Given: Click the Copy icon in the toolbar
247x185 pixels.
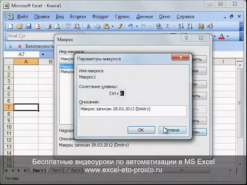Looking at the screenshot, I should 97,26.
